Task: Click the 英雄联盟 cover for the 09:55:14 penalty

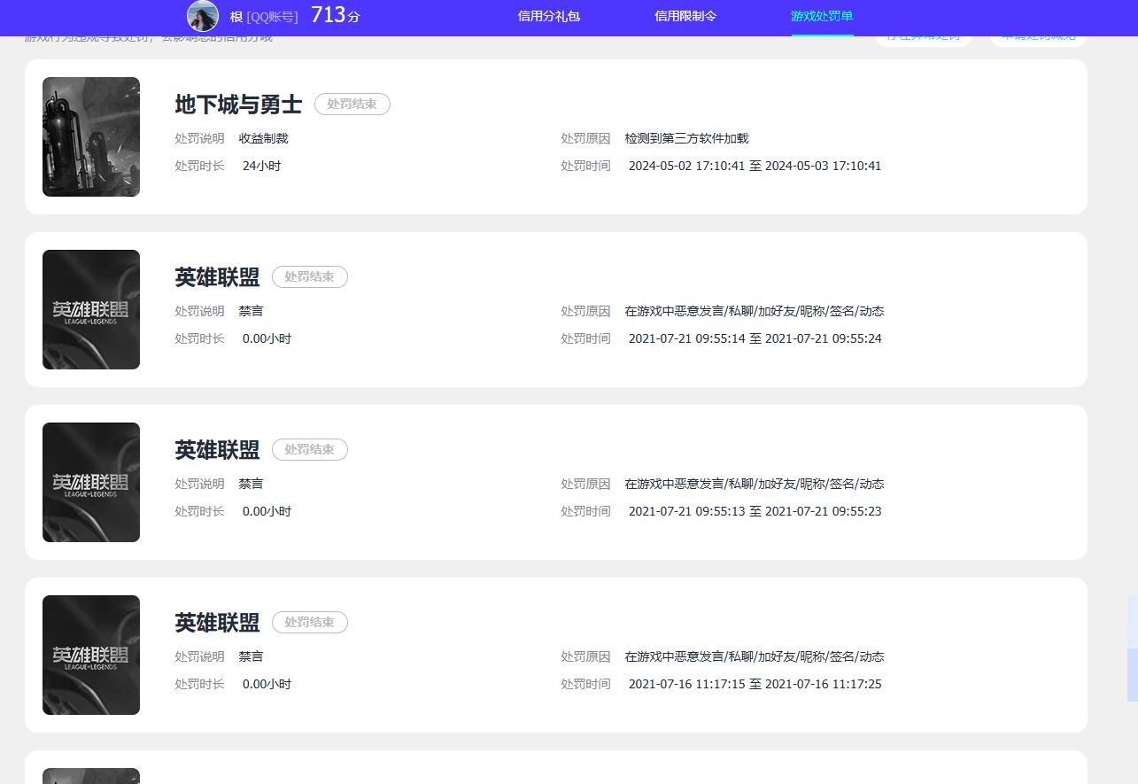Action: pos(91,309)
